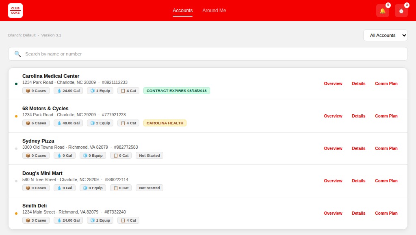Screen dimensions: 416x235
Task: Click Carolina Medical Center's 4 Cat chip
Action: tap(128, 91)
